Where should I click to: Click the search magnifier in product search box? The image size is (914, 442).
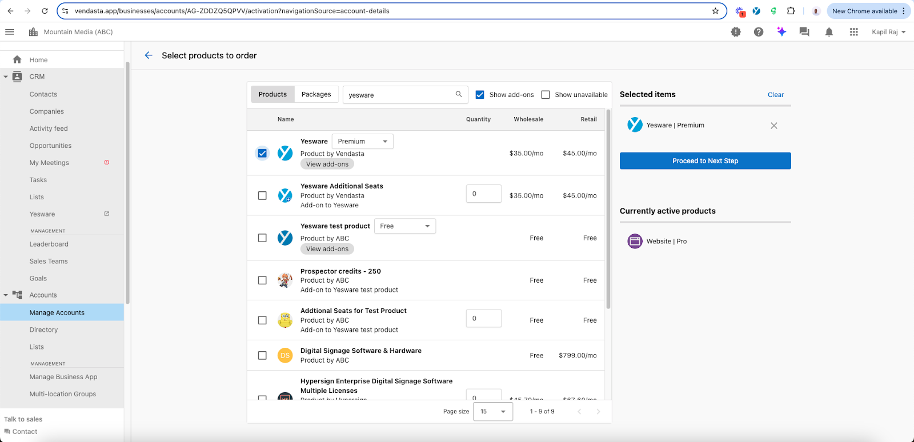pos(459,94)
